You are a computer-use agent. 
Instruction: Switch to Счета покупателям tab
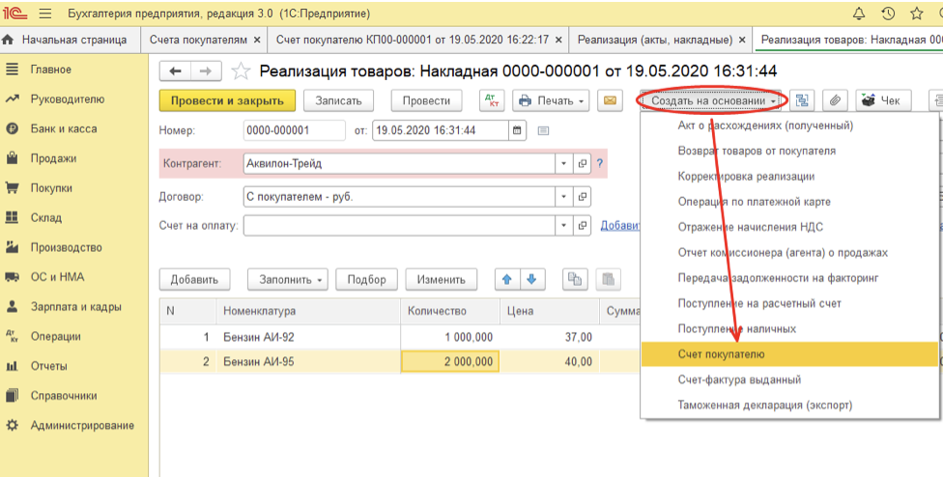205,40
